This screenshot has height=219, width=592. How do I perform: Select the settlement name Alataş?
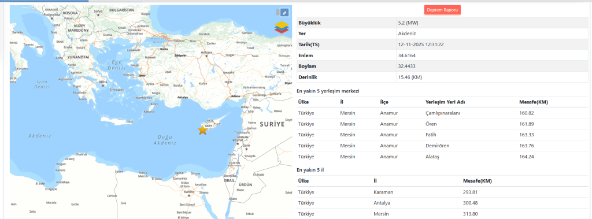coord(432,157)
